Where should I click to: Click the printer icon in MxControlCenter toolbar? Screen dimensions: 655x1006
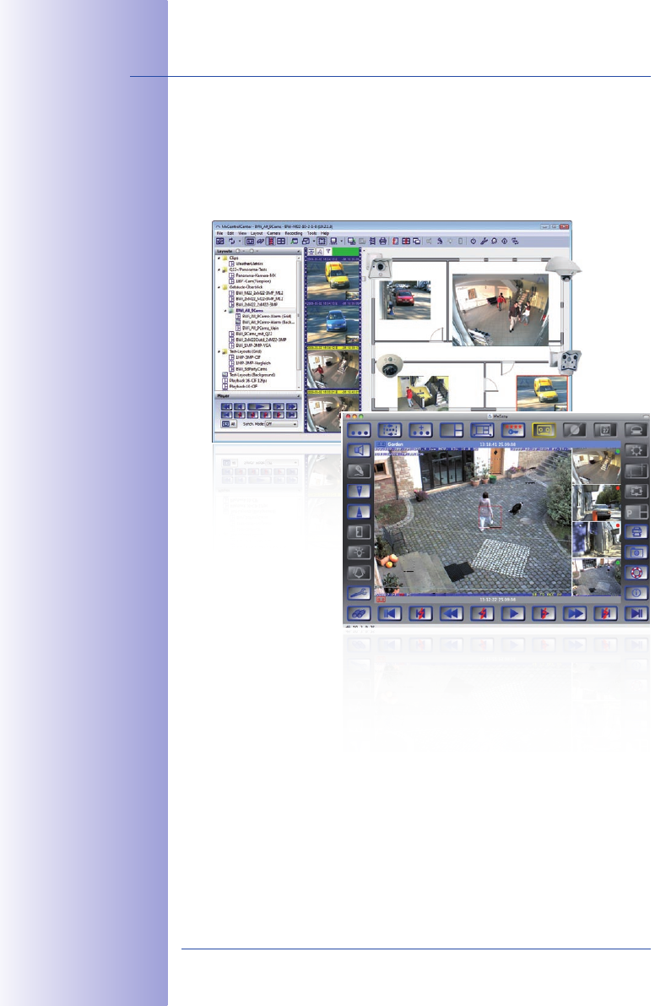pyautogui.click(x=382, y=242)
